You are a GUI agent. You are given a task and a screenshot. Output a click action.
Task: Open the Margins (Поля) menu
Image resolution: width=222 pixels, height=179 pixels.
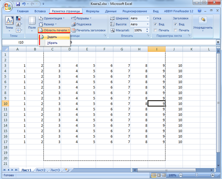32,24
